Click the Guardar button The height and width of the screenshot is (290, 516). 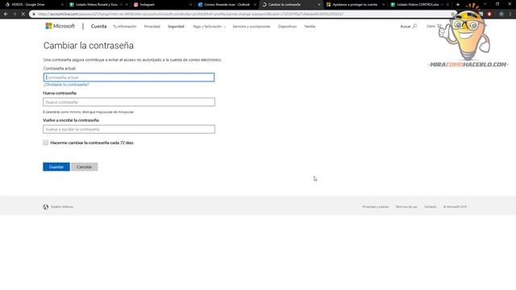pyautogui.click(x=56, y=167)
